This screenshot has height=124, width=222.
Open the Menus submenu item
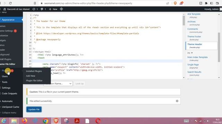coord(2,45)
